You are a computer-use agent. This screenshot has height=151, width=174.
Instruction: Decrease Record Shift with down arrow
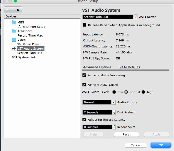tap(114, 128)
